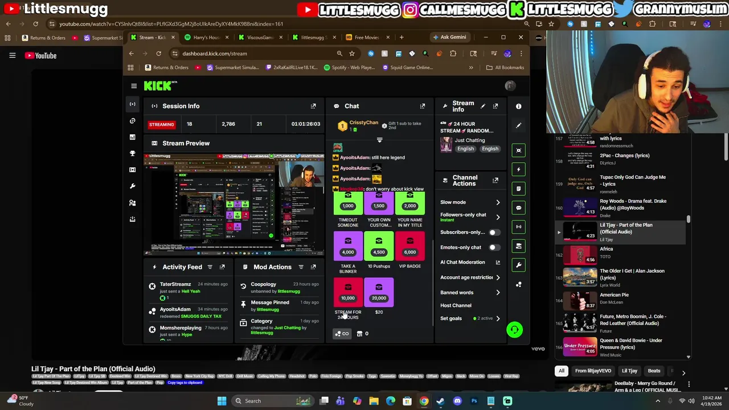
Task: Open the stream section in Kick sidebar
Action: 133,104
